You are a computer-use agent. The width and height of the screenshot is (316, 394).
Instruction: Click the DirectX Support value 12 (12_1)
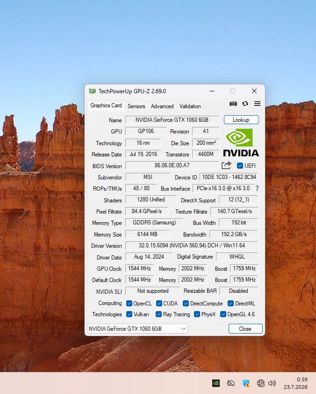[x=238, y=200]
